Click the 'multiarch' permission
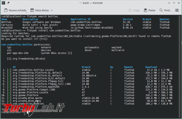The height and width of the screenshot is (119, 182). coord(118,50)
